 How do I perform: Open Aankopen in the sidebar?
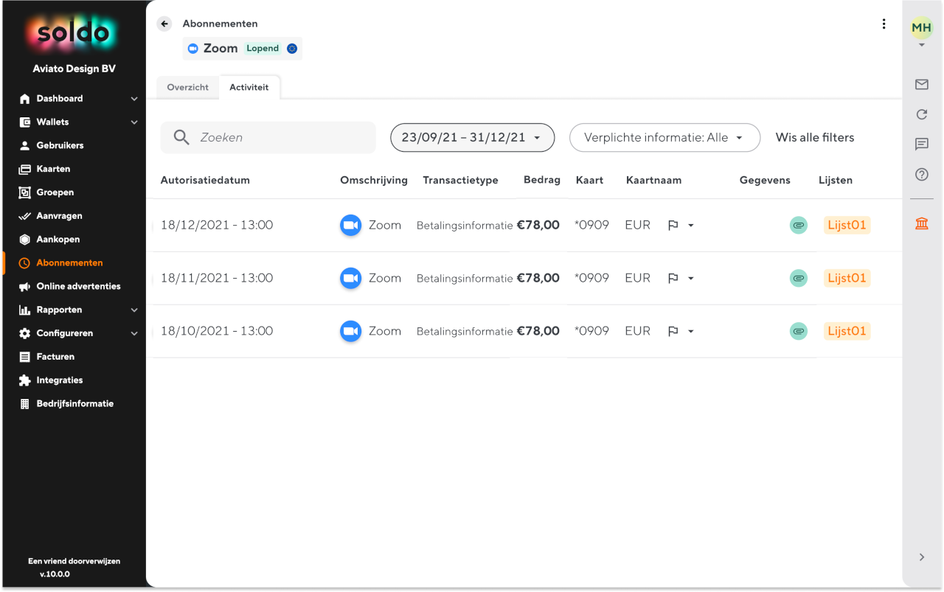coord(58,240)
